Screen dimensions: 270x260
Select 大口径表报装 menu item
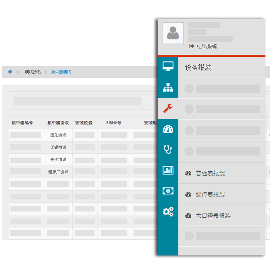click(x=213, y=216)
